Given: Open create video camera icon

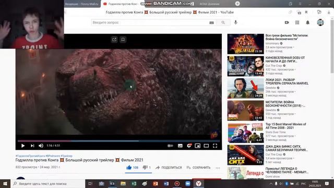Looking at the screenshot, I should click(287, 22).
